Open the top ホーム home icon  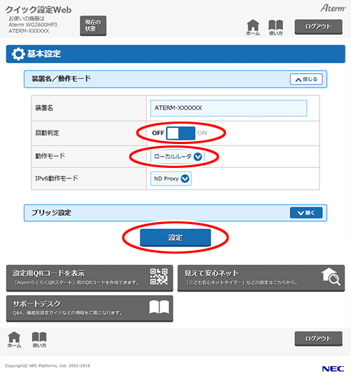click(x=253, y=27)
